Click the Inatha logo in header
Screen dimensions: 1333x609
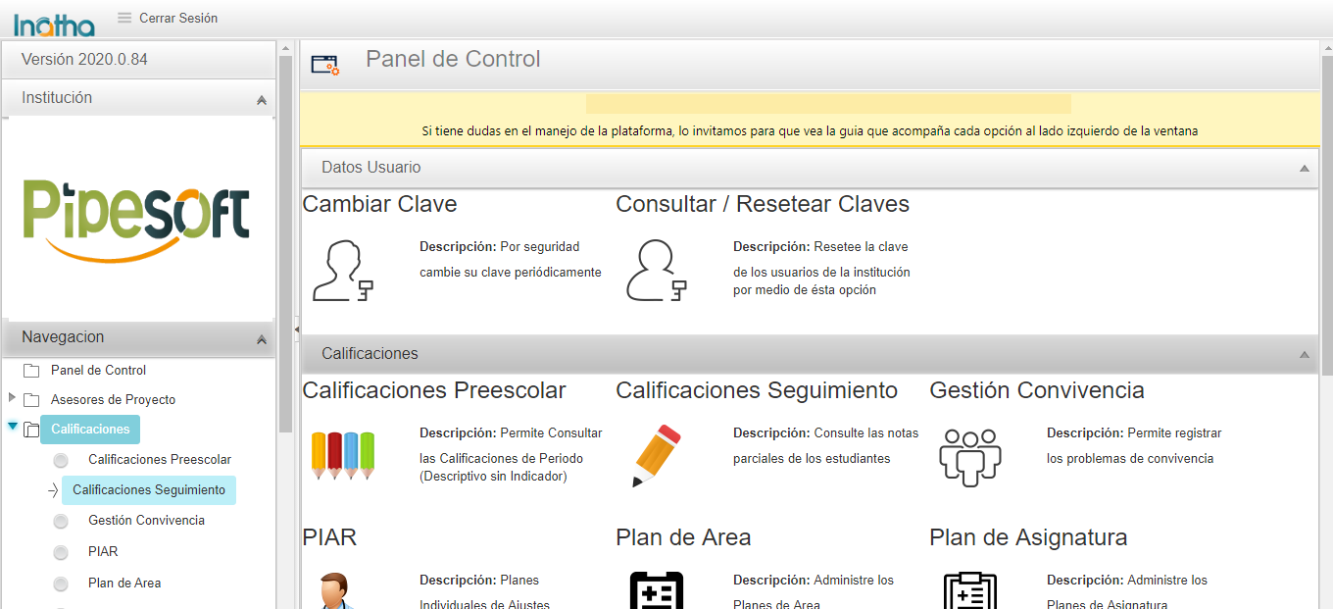pos(54,23)
